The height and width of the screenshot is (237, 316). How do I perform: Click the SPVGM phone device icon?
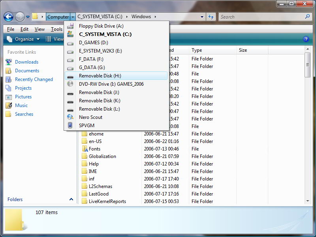tap(70, 125)
